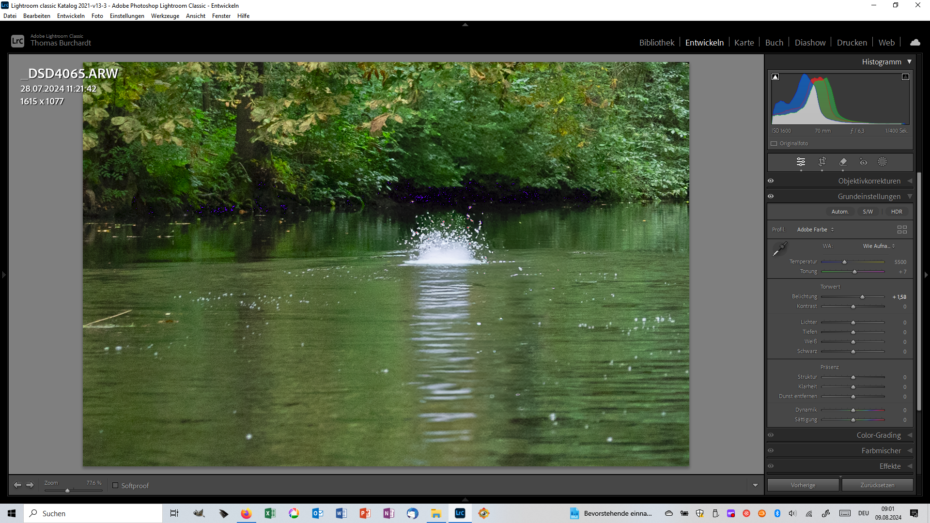Toggle Grundeinstellungen panel visibility eye
Screen dimensions: 930x523
771,196
